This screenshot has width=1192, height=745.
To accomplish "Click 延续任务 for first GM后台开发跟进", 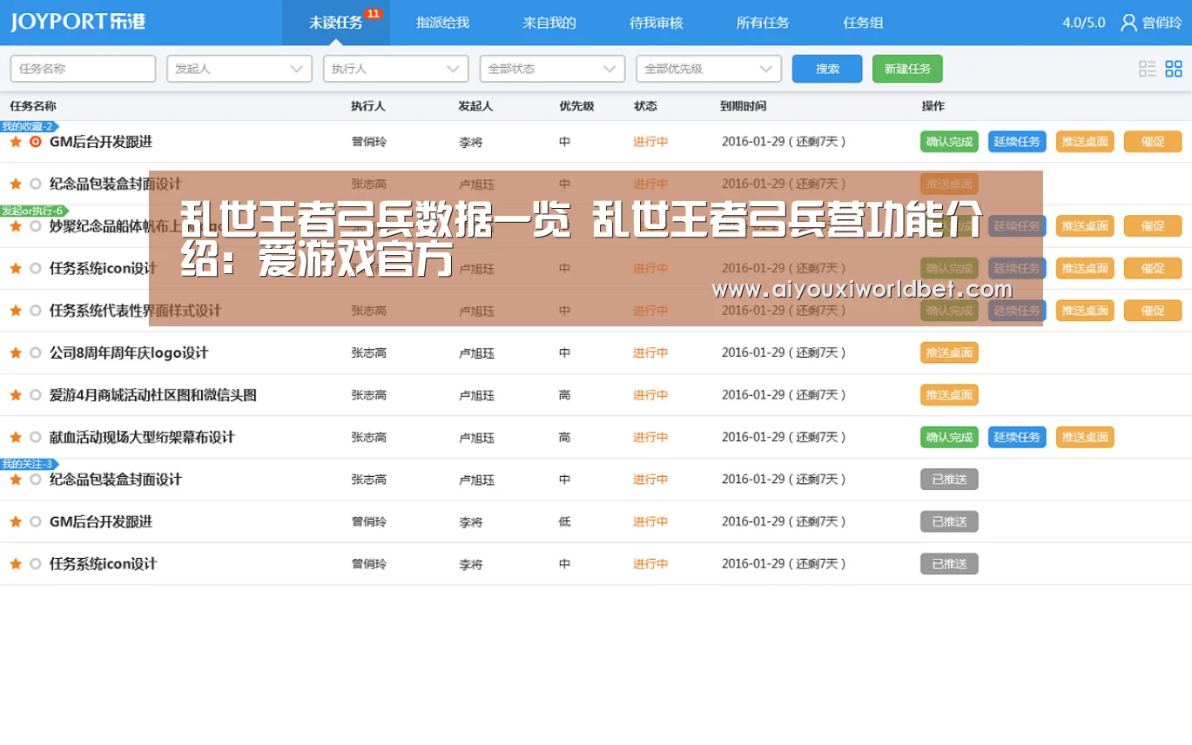I will pos(1017,142).
